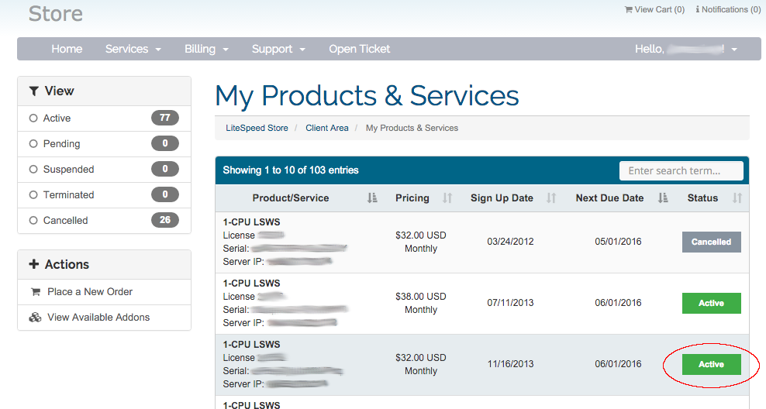Sort by Product/Service column icon
Screen dimensions: 766x409
(372, 198)
